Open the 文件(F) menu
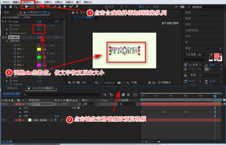The image size is (226, 145). [x=6, y=2]
